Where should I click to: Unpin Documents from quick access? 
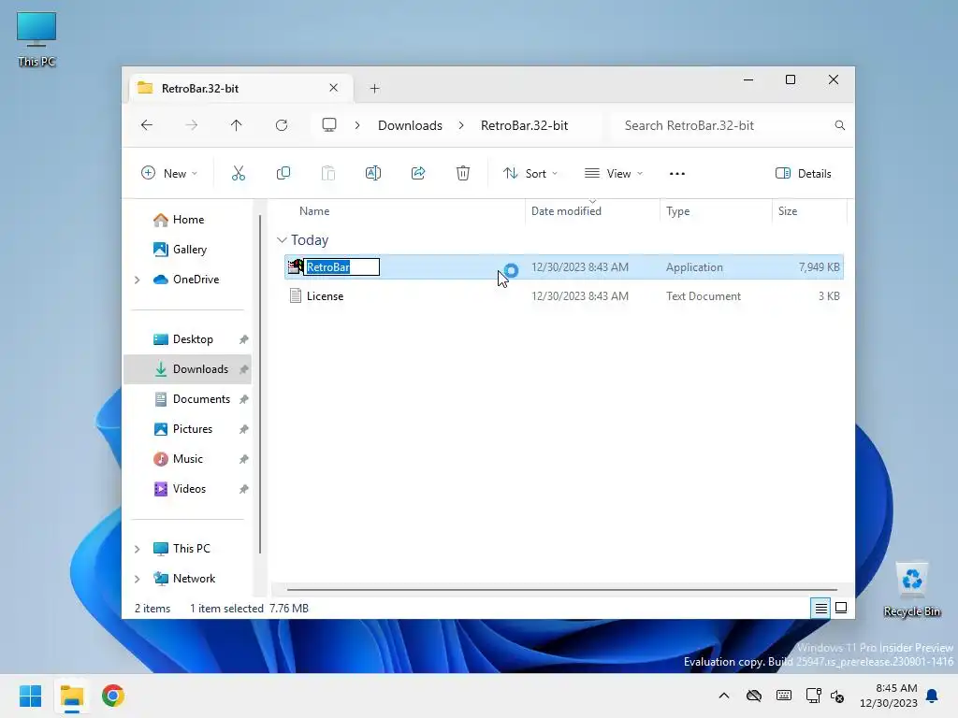(244, 399)
